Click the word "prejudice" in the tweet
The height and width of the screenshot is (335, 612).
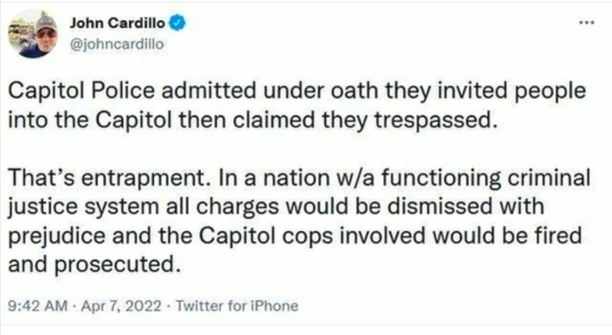click(x=57, y=236)
